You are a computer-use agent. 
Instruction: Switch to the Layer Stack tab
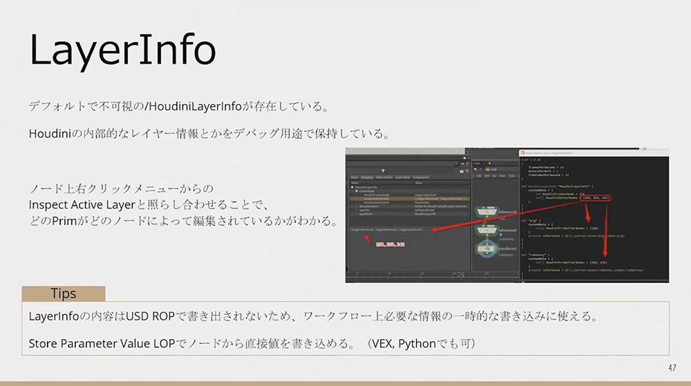404,177
